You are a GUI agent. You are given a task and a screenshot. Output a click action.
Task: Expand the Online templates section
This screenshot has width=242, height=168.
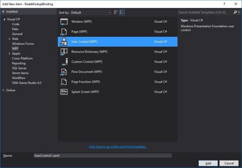[x=4, y=90]
